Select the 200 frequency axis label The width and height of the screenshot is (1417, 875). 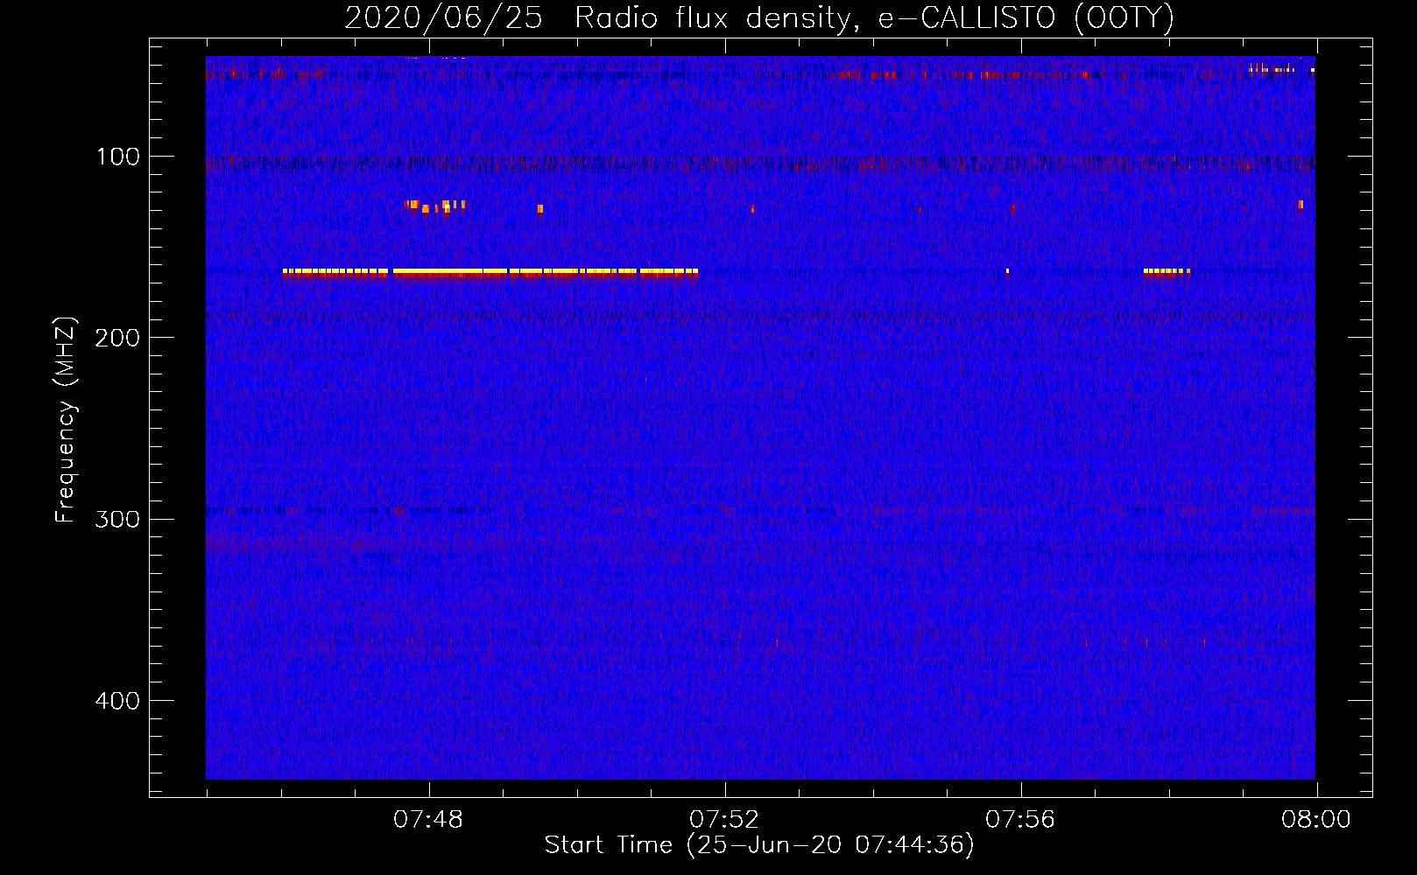click(x=117, y=338)
